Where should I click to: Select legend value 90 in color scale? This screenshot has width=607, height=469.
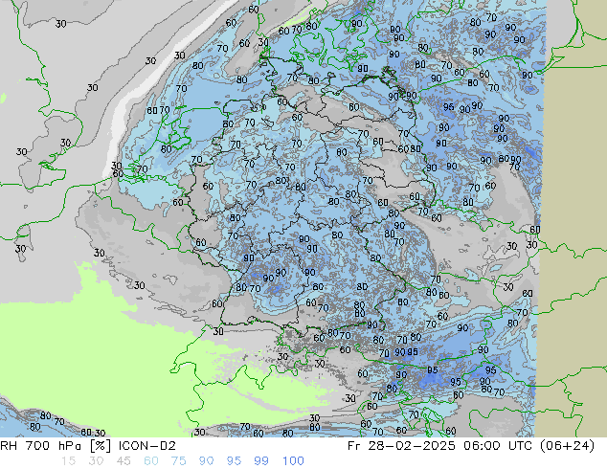(x=206, y=461)
